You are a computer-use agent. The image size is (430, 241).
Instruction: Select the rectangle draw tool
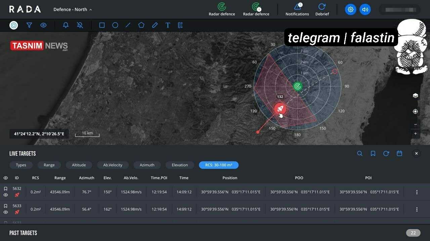coord(102,25)
